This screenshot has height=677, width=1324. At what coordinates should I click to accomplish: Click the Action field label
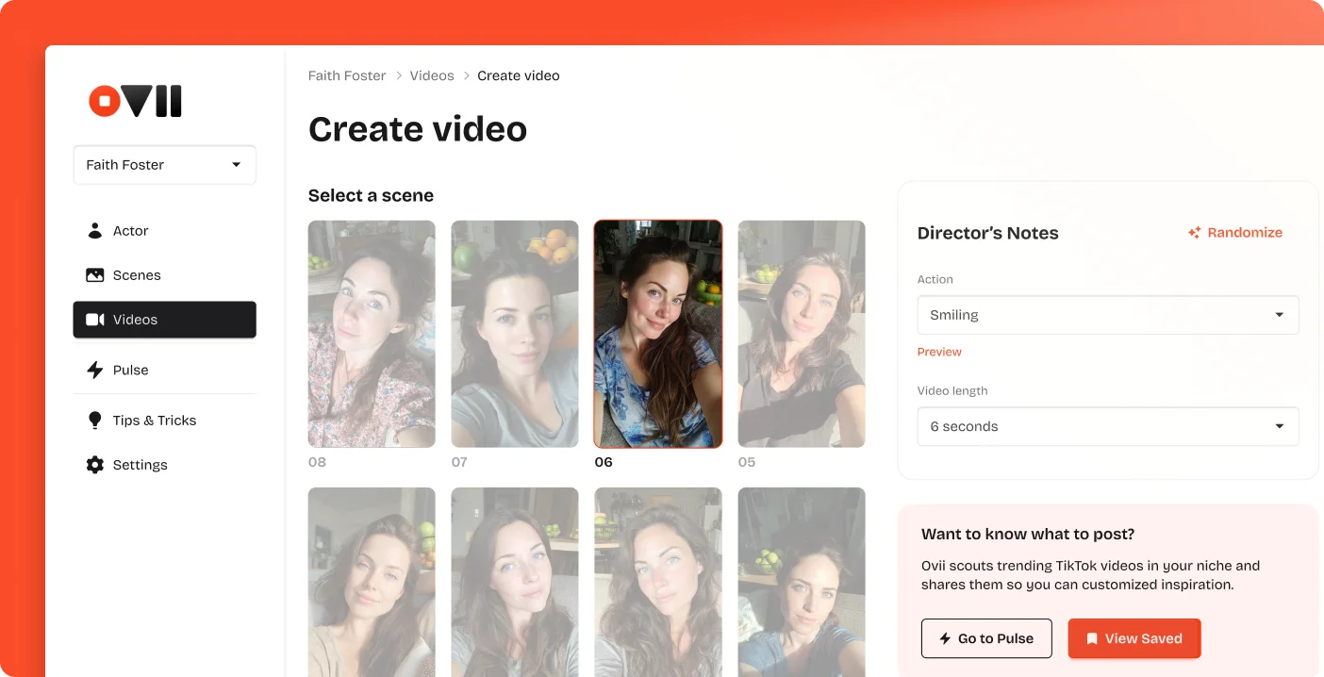pyautogui.click(x=935, y=279)
